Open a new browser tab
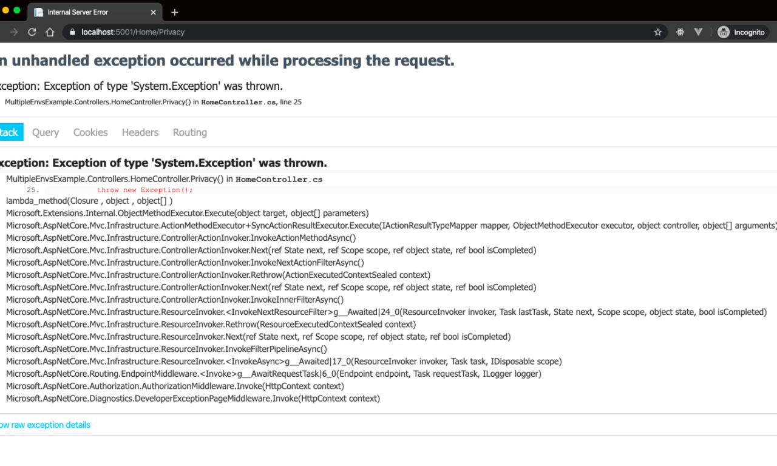The height and width of the screenshot is (466, 777). pyautogui.click(x=175, y=12)
